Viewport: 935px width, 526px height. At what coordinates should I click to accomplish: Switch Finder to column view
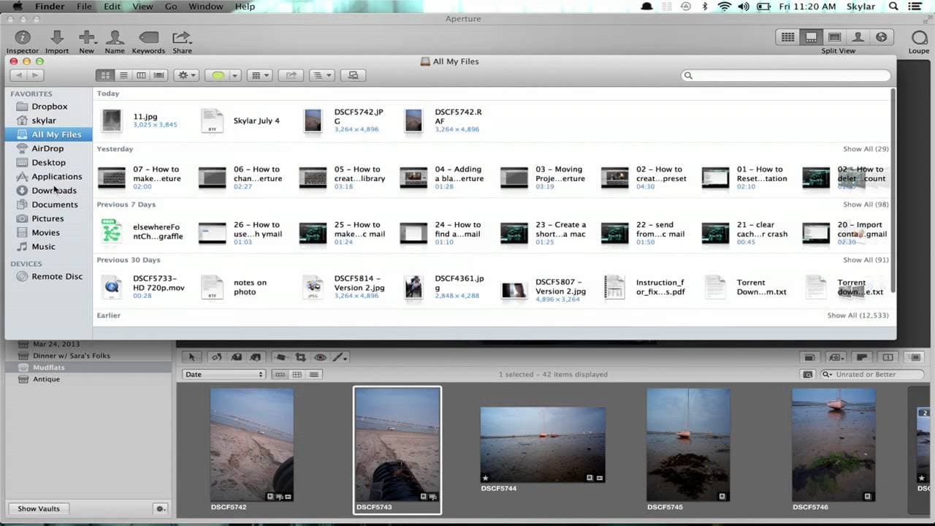[141, 75]
